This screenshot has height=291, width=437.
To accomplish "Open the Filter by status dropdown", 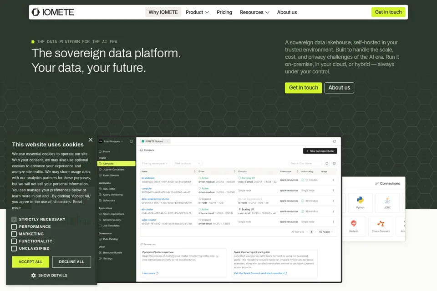I will (x=187, y=164).
